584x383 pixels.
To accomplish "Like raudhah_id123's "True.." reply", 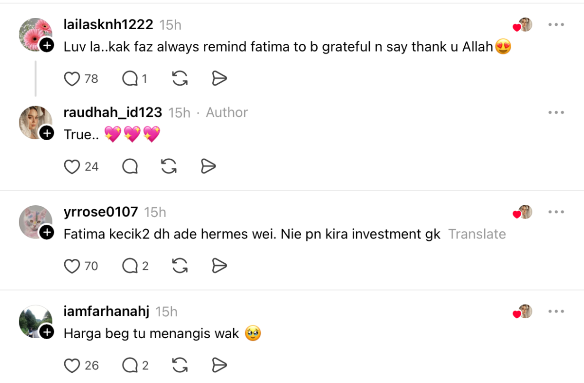I will coord(72,167).
